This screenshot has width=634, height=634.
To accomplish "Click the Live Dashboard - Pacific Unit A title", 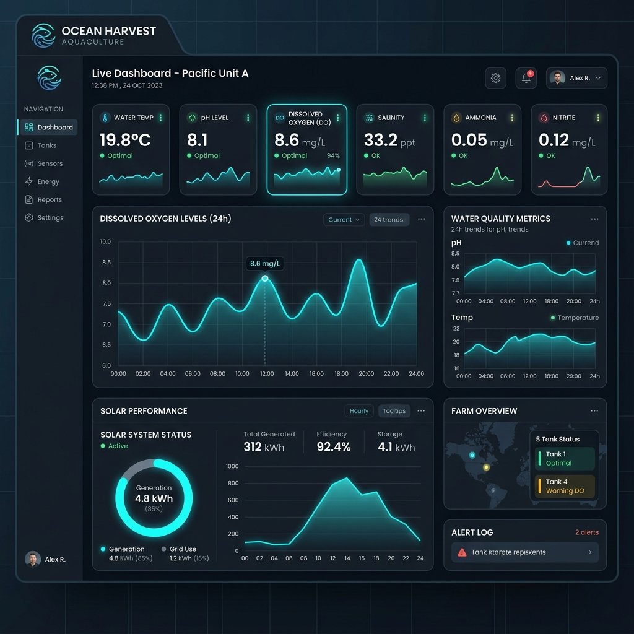I will point(170,73).
